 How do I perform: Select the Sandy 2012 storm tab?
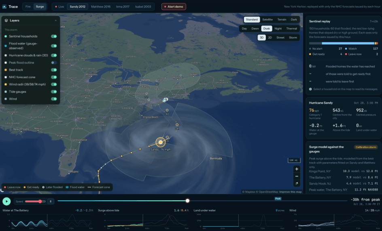(x=77, y=6)
